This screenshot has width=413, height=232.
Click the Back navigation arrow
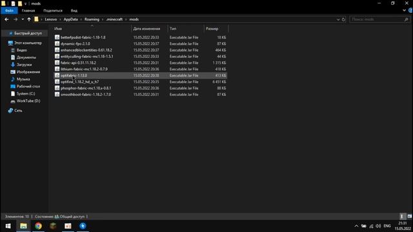[6, 19]
